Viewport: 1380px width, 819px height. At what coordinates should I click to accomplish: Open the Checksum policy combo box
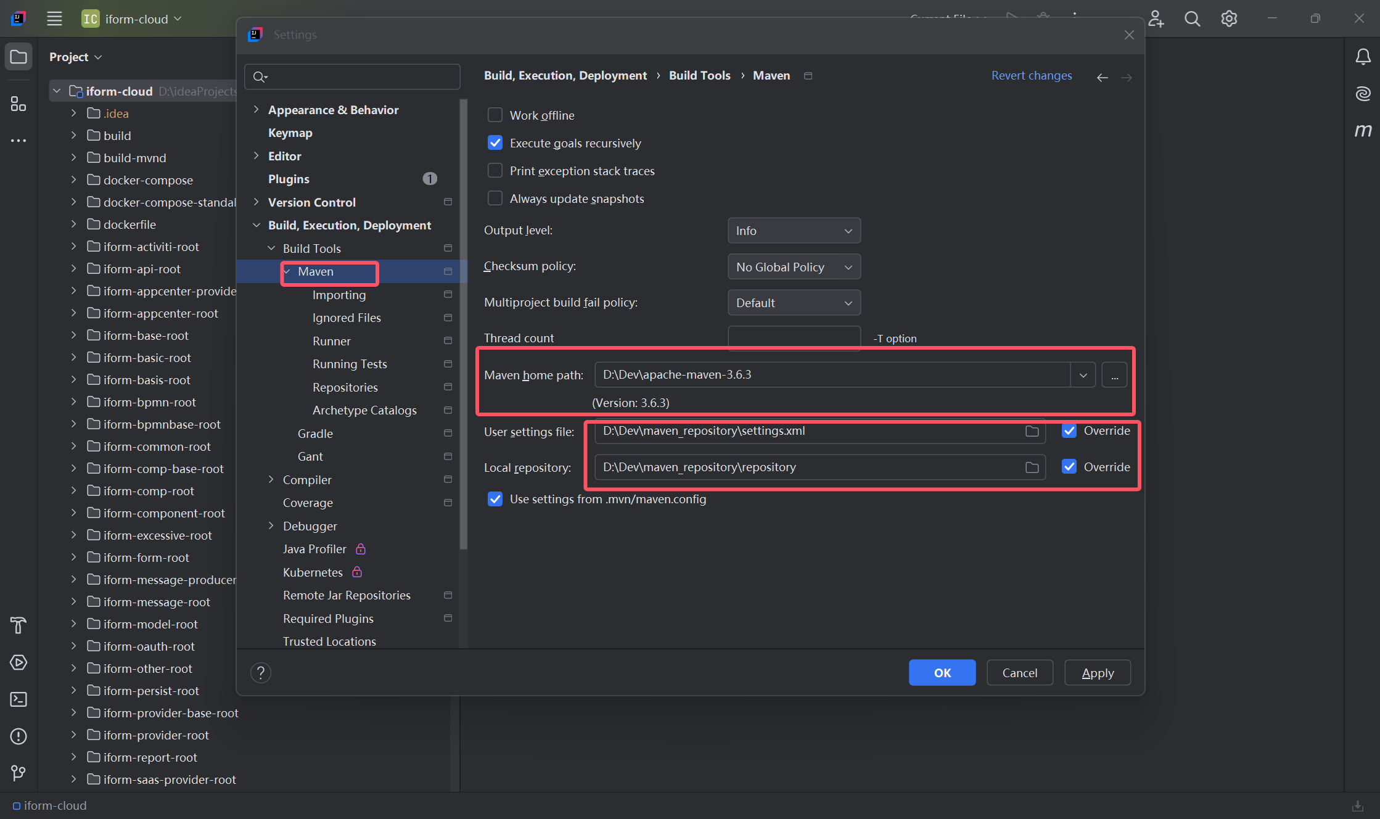click(794, 267)
